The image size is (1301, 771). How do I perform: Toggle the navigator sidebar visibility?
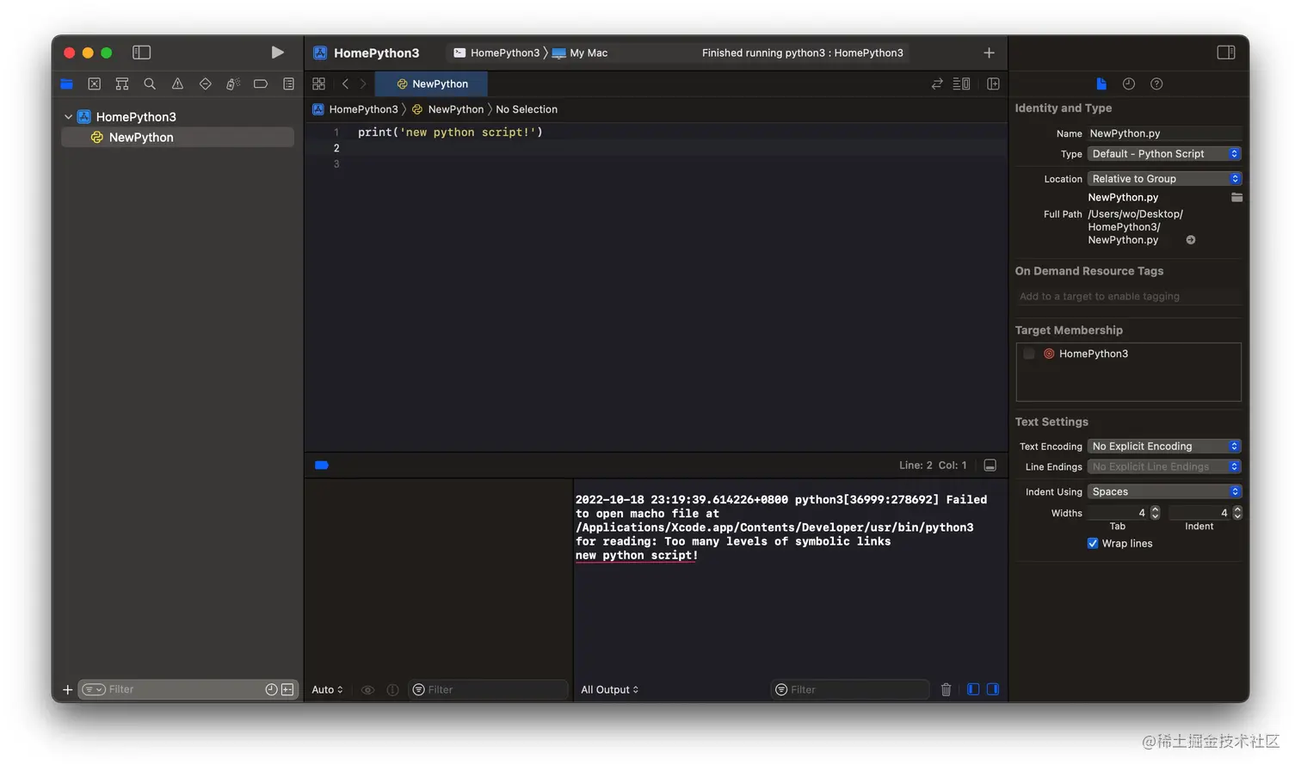point(142,52)
